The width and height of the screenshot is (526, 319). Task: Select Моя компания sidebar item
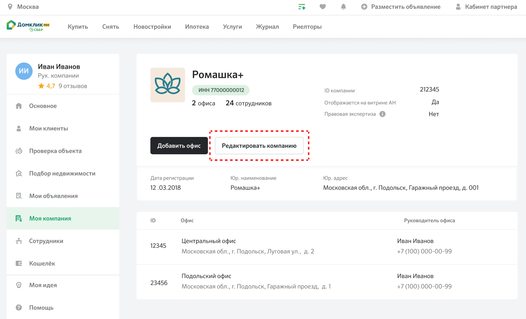point(63,219)
